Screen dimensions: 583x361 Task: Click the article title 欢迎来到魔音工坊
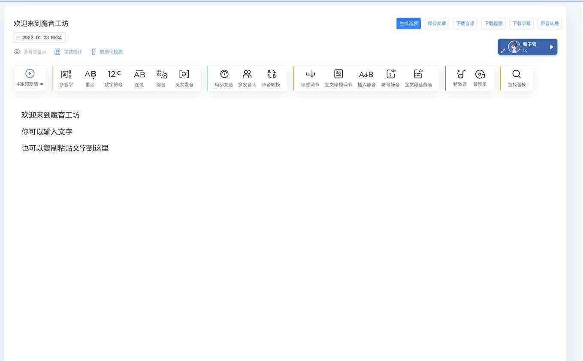41,24
